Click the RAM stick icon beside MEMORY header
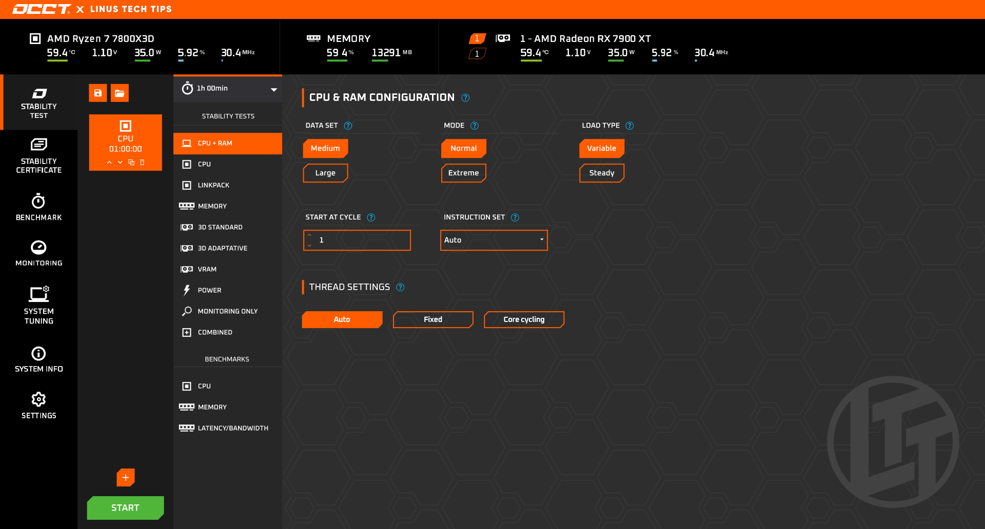Screen dimensions: 985x529 pyautogui.click(x=313, y=38)
